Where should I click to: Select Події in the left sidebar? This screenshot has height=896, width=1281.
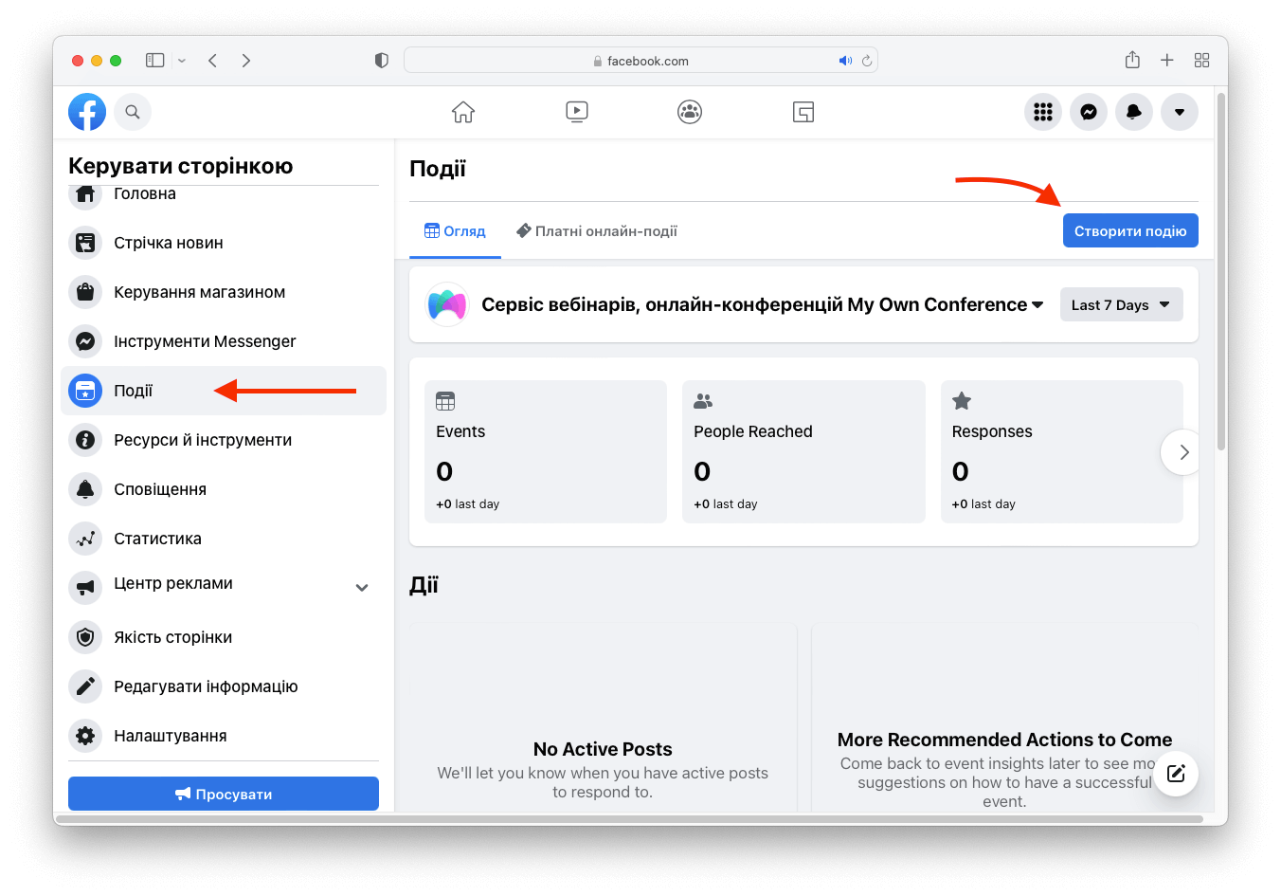coord(133,391)
